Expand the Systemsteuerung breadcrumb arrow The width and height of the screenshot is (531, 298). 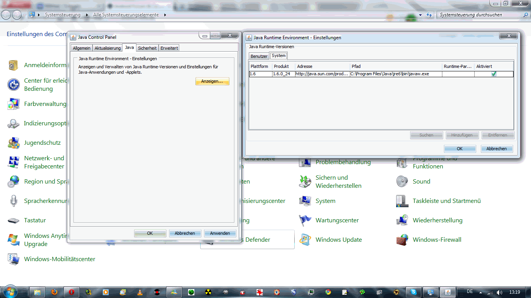(x=87, y=15)
